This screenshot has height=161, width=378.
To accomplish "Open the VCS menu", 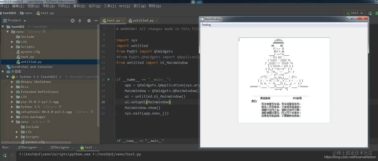I will [x=124, y=6].
